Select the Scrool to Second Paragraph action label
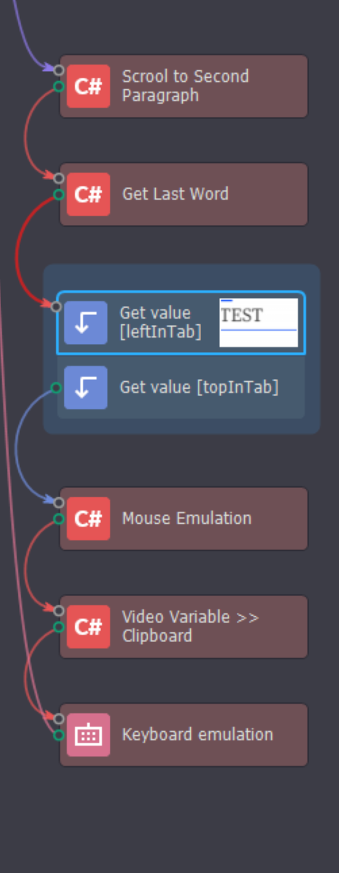 point(185,86)
